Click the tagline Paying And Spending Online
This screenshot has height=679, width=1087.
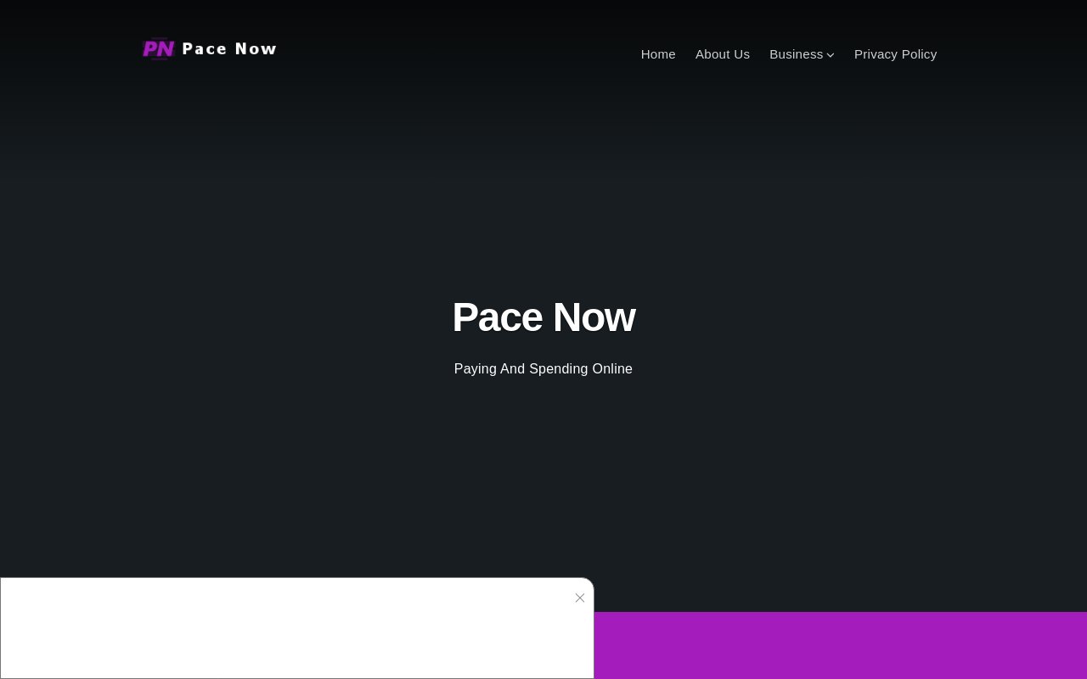[x=543, y=369]
